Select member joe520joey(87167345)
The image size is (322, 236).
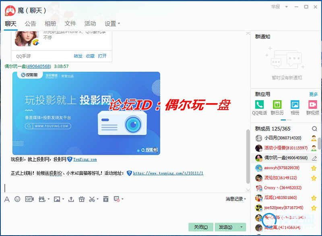[284, 208]
